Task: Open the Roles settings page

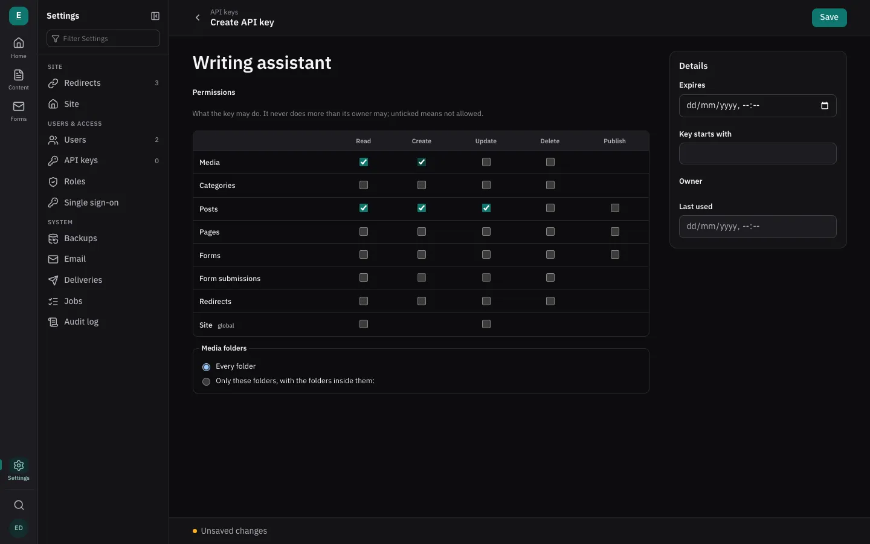Action: click(103, 181)
